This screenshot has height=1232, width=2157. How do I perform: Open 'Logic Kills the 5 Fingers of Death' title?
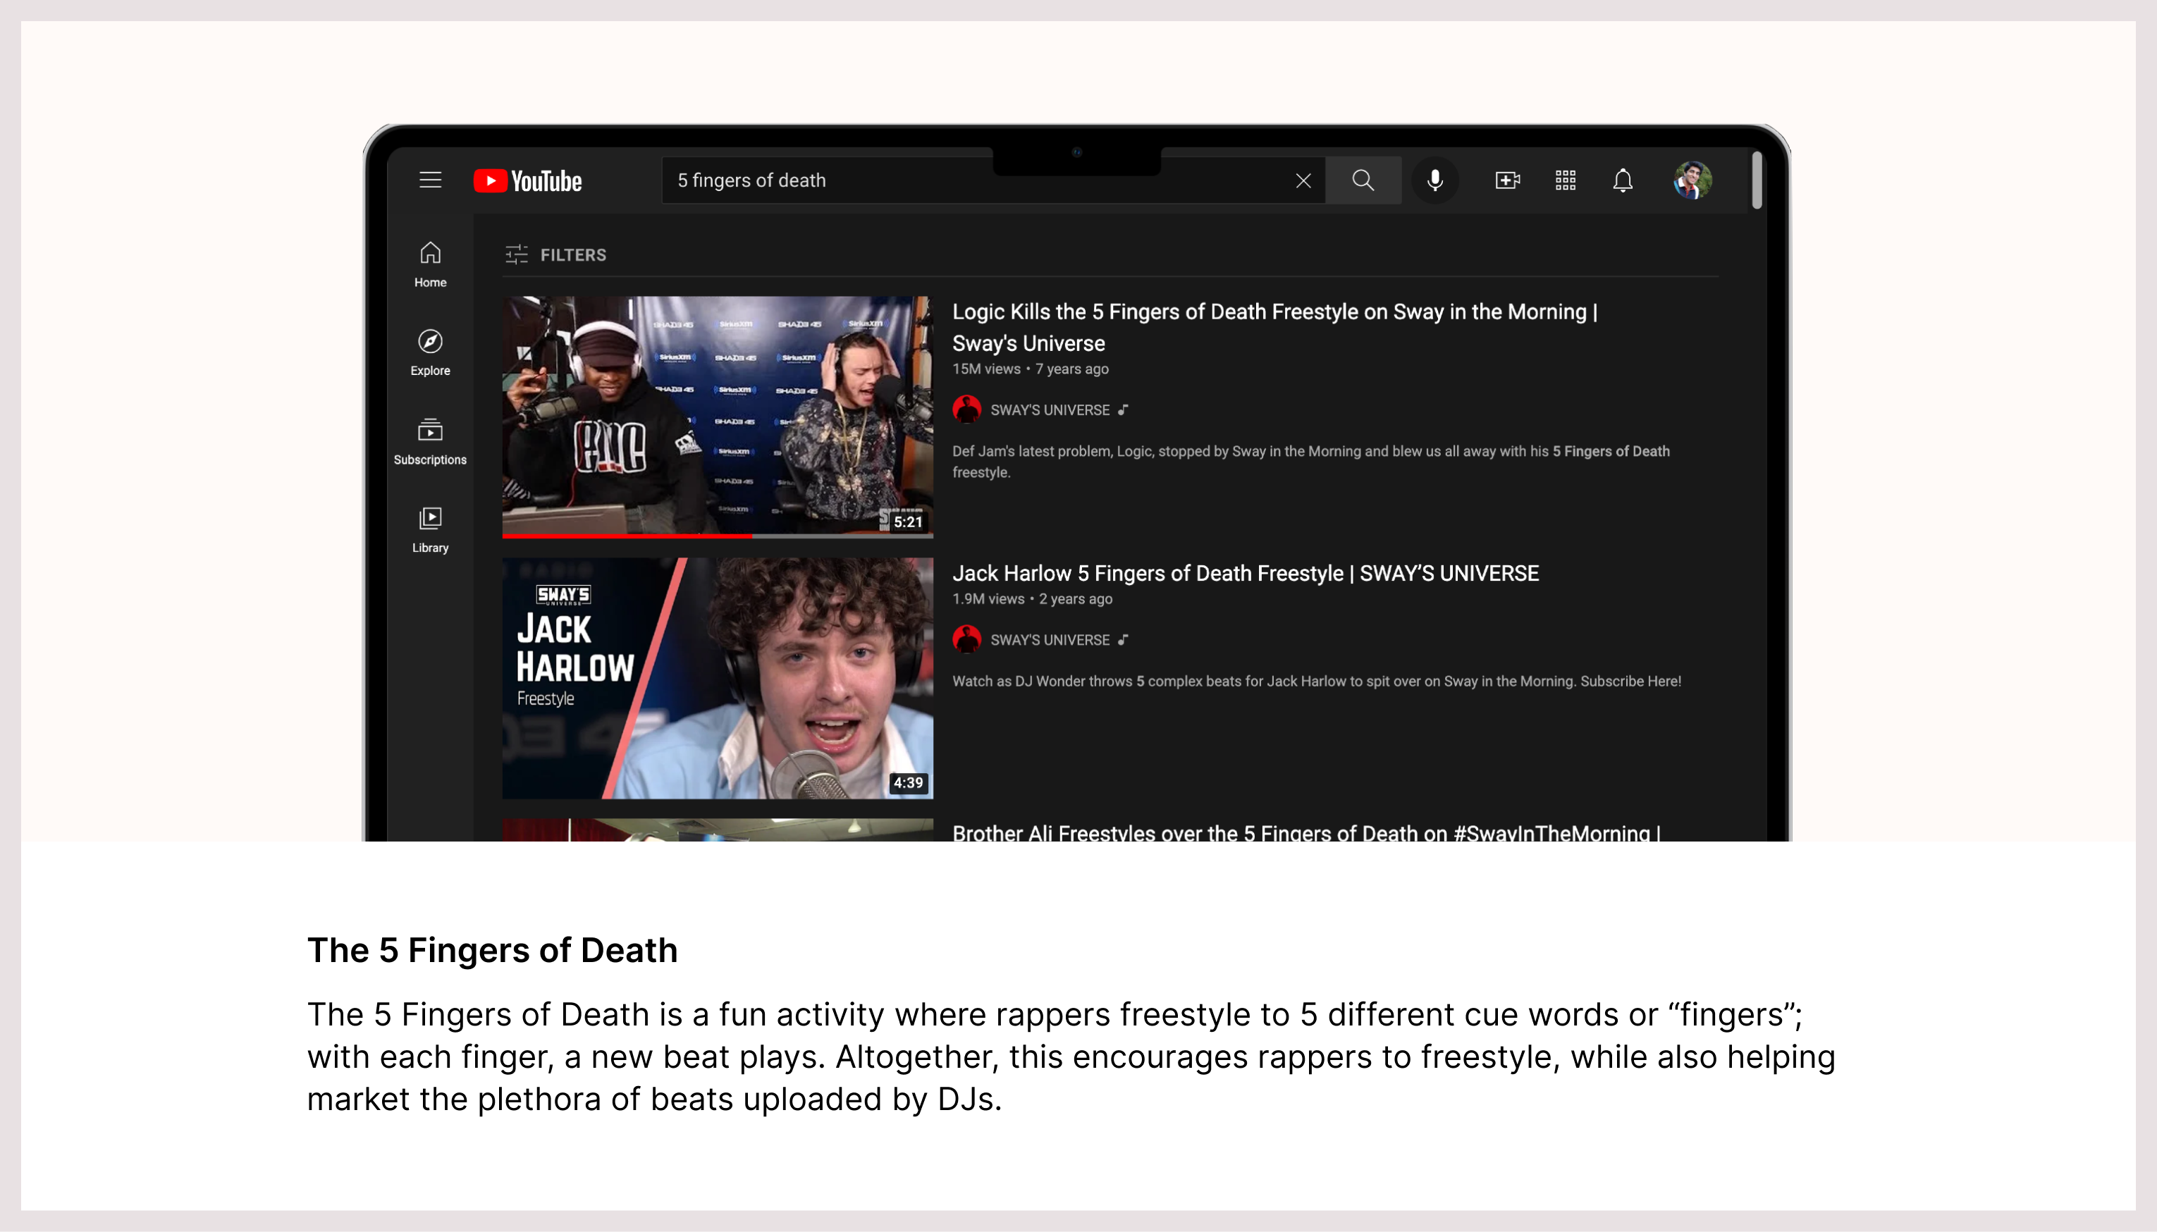tap(1274, 328)
